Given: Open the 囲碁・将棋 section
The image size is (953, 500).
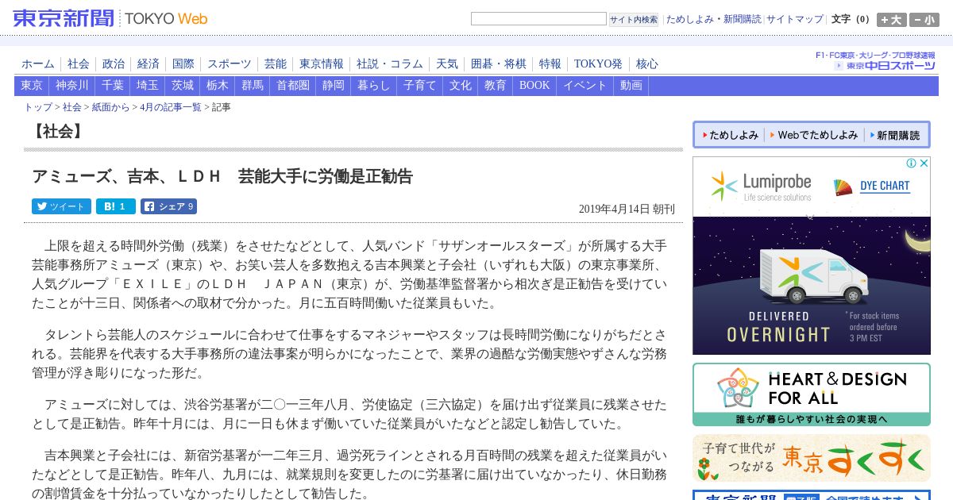Looking at the screenshot, I should [499, 64].
